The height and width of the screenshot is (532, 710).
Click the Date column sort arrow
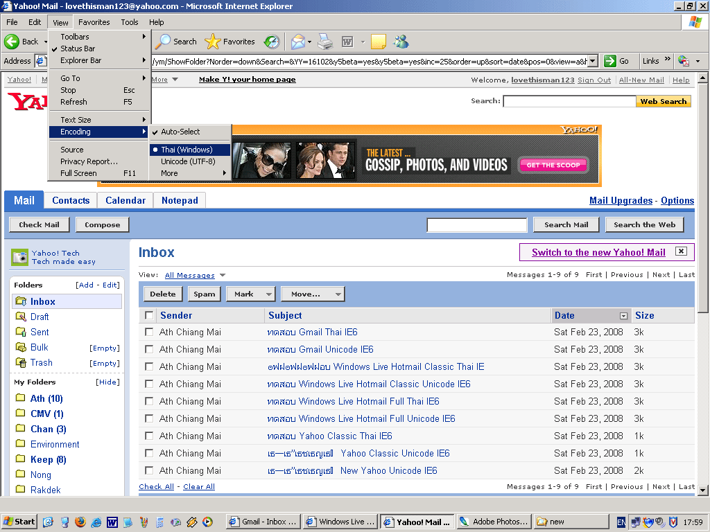623,316
